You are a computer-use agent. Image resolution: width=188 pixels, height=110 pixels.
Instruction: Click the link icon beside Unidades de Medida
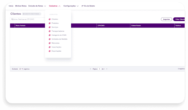50,39
